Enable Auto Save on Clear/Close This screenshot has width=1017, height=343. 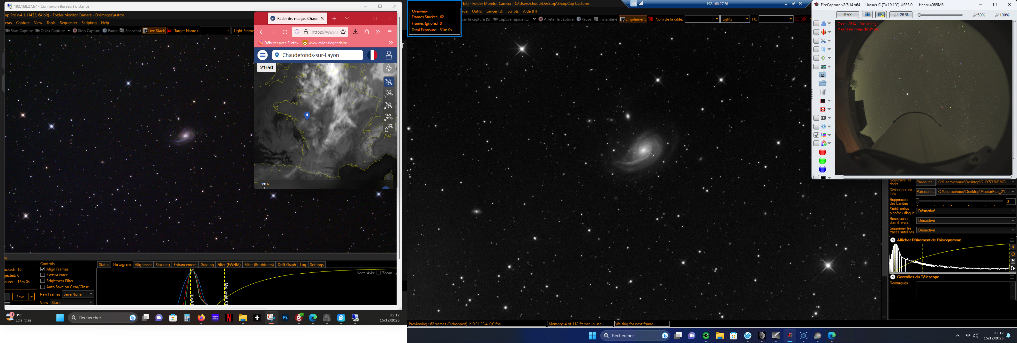click(43, 287)
